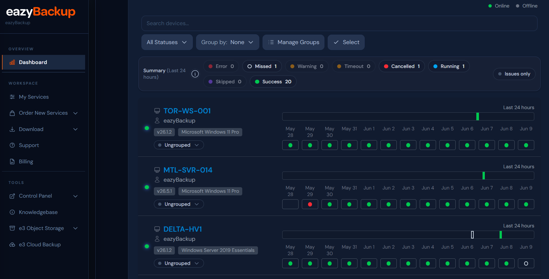Open Ungrouped dropdown for MTL-SVR-014
The width and height of the screenshot is (549, 279).
click(x=179, y=204)
